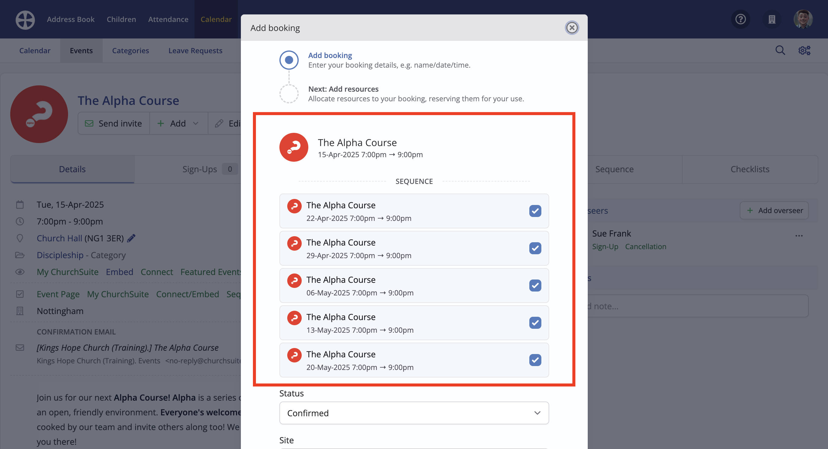This screenshot has width=828, height=449.
Task: Click the Event Page link
Action: [58, 294]
